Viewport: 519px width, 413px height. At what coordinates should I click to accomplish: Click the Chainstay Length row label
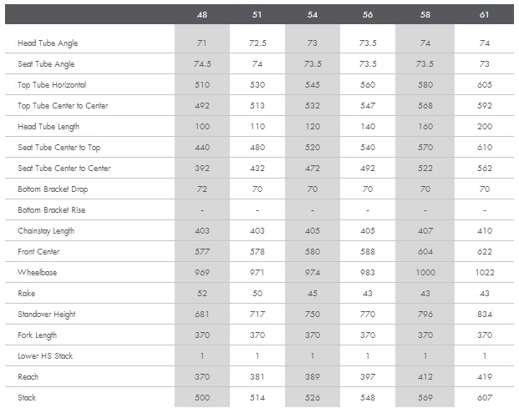(46, 231)
